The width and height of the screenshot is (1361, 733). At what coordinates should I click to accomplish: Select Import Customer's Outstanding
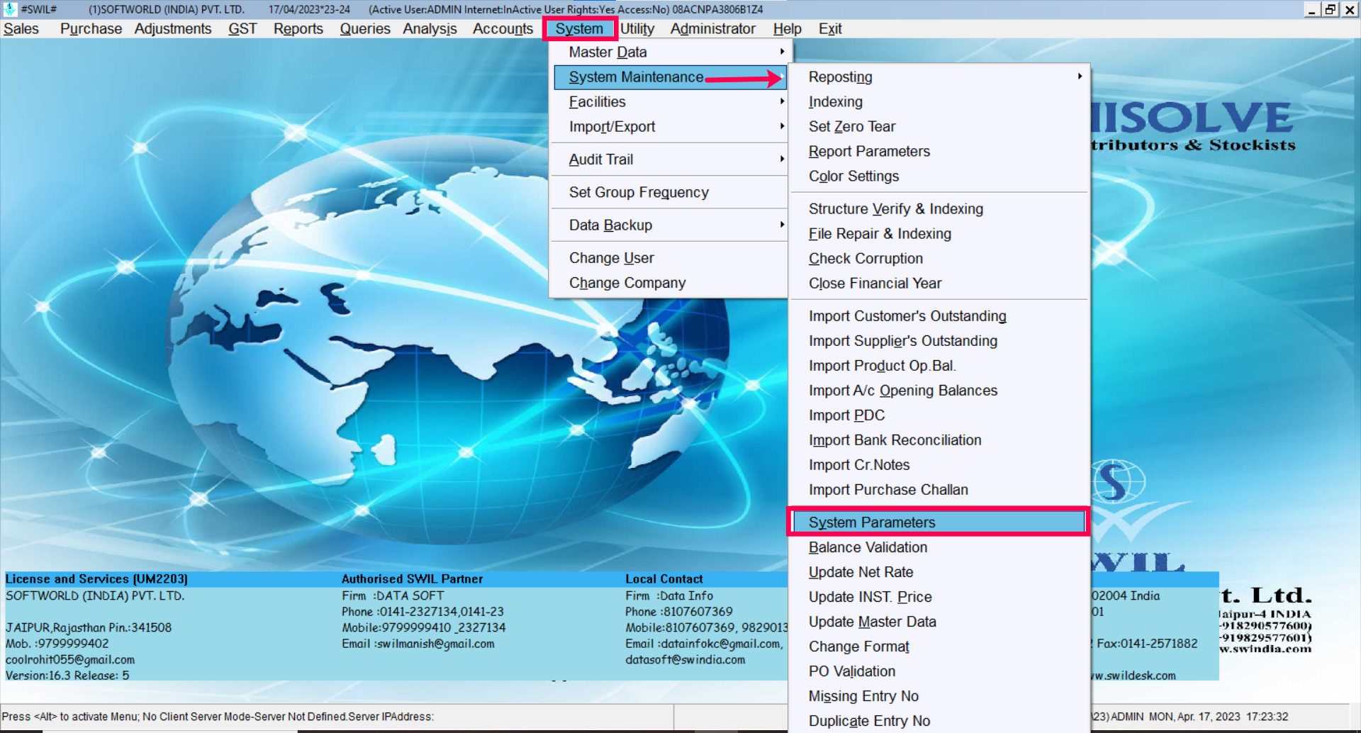point(939,316)
